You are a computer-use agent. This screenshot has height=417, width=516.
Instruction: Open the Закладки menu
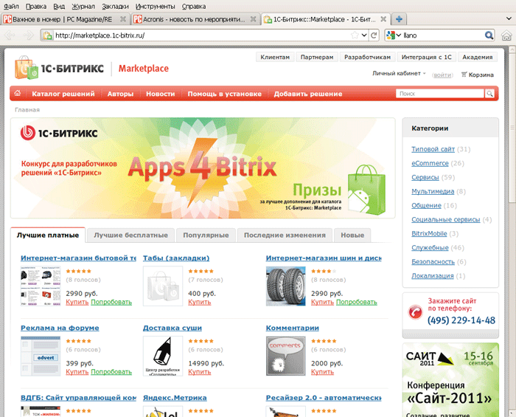pyautogui.click(x=115, y=6)
